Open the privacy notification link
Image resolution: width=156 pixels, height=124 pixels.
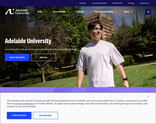[x=25, y=104]
